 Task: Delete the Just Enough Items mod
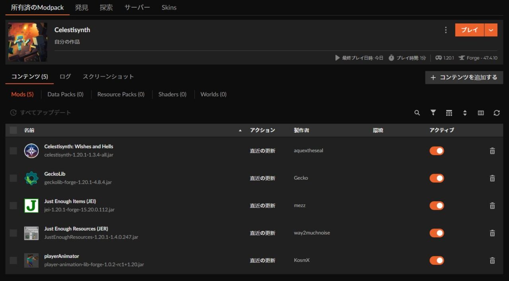[x=492, y=205]
